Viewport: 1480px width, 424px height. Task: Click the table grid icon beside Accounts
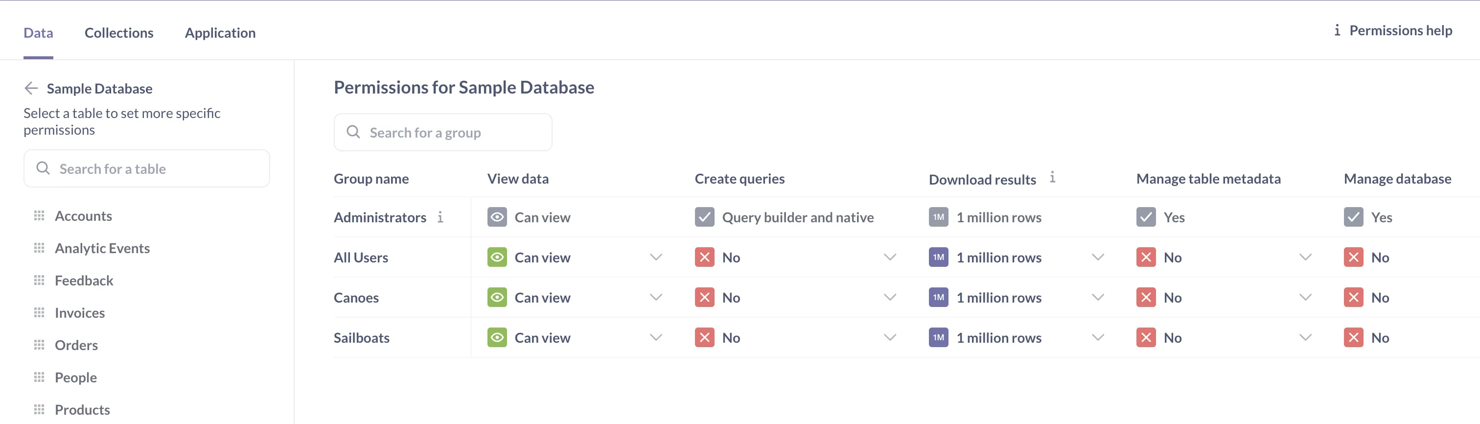(x=39, y=215)
